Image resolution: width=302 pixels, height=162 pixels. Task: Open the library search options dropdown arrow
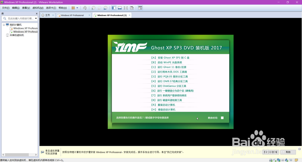(x=36, y=18)
